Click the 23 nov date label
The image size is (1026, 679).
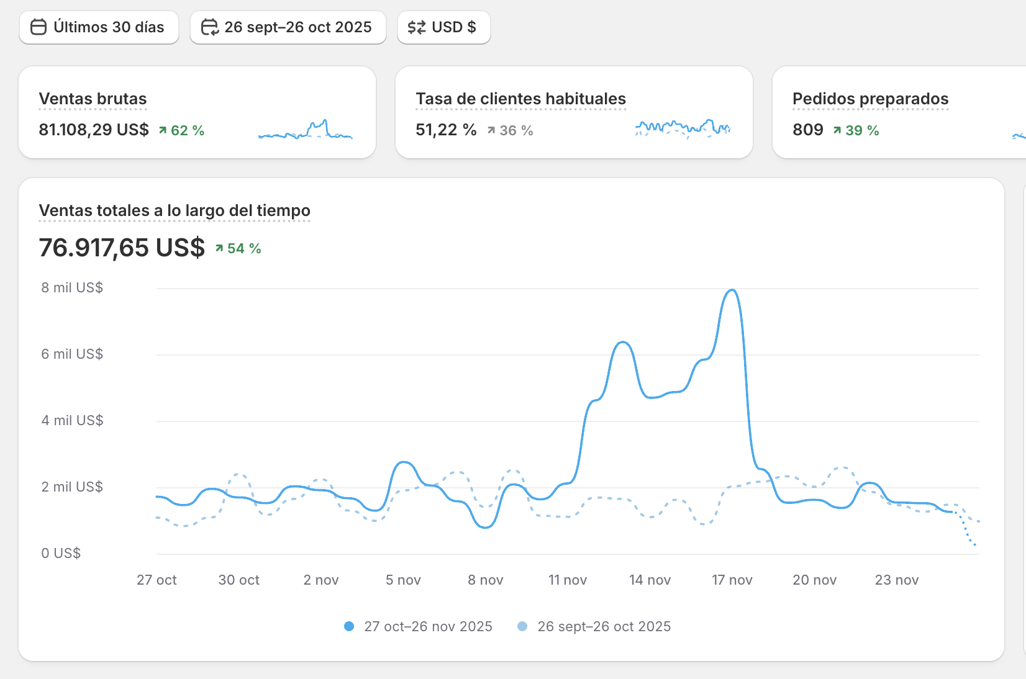click(897, 580)
